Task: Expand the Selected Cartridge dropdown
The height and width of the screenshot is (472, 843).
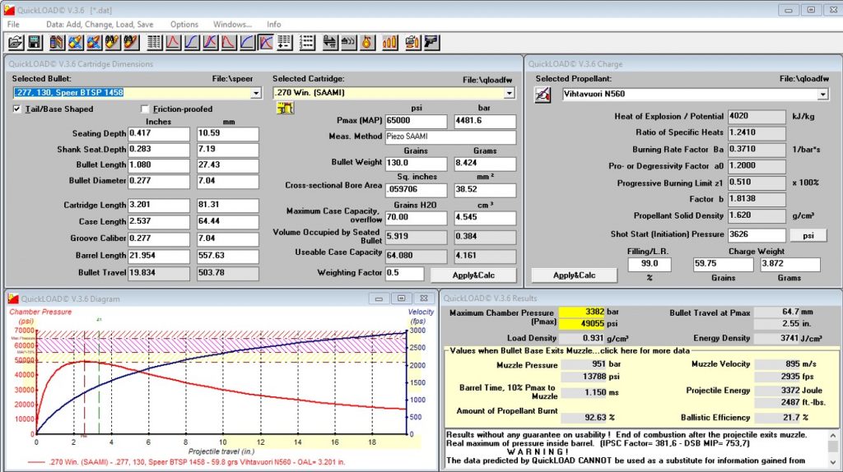Action: coord(509,93)
